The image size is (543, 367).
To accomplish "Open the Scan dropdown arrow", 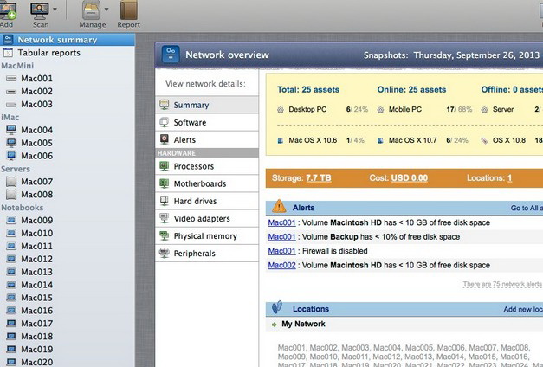I will [x=55, y=10].
